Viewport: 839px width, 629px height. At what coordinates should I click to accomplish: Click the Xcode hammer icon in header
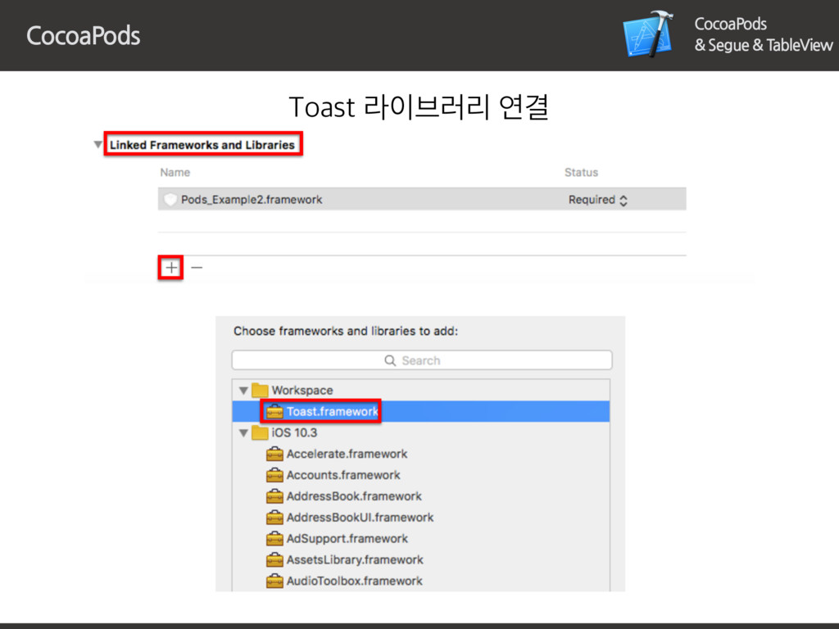click(x=649, y=33)
